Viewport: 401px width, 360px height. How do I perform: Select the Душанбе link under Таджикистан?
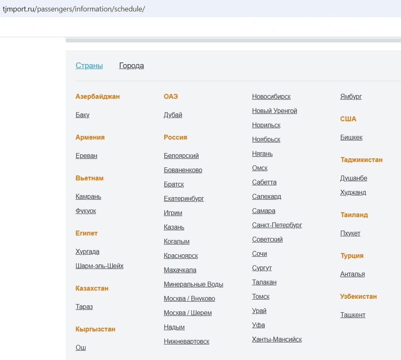[353, 178]
